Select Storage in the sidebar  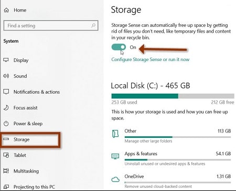point(22,139)
